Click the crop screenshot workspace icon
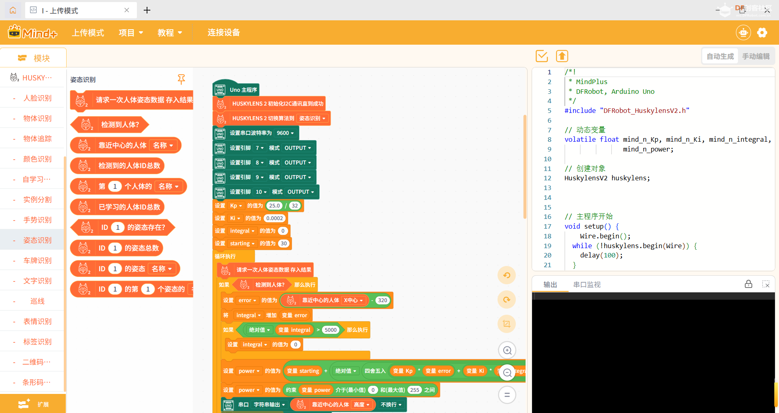This screenshot has width=779, height=413. 506,324
